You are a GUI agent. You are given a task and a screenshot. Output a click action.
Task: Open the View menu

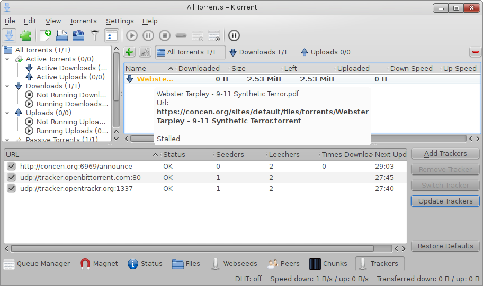(x=53, y=21)
